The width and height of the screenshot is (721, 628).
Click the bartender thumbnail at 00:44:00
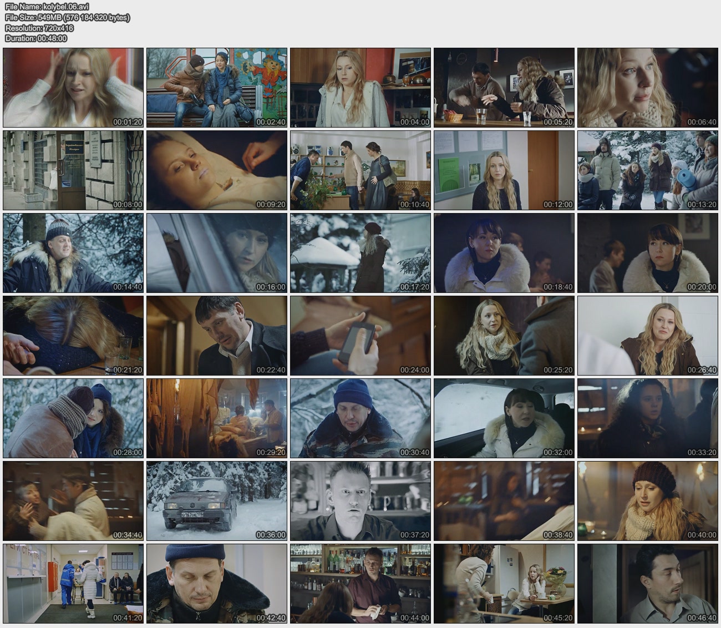(360, 584)
